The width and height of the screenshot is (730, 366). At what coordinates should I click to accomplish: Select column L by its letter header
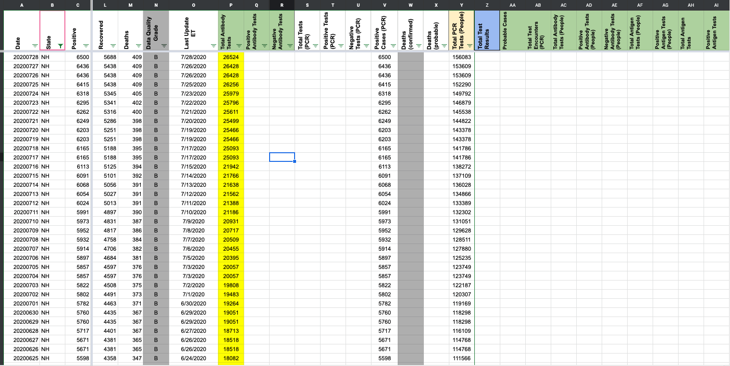105,5
